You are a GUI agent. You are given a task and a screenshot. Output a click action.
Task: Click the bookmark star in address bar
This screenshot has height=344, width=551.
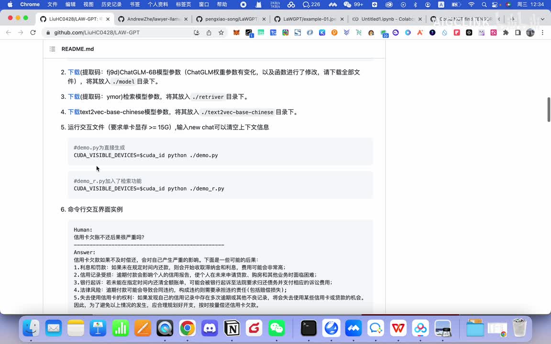221,32
